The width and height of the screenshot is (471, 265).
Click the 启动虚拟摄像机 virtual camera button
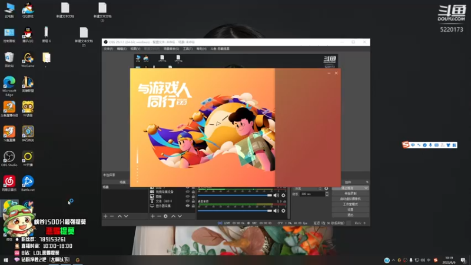(350, 199)
